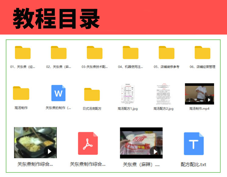Image resolution: width=227 pixels, height=177 pixels.
Task: Select the 高汤制作 folder icon
Action: point(21,93)
